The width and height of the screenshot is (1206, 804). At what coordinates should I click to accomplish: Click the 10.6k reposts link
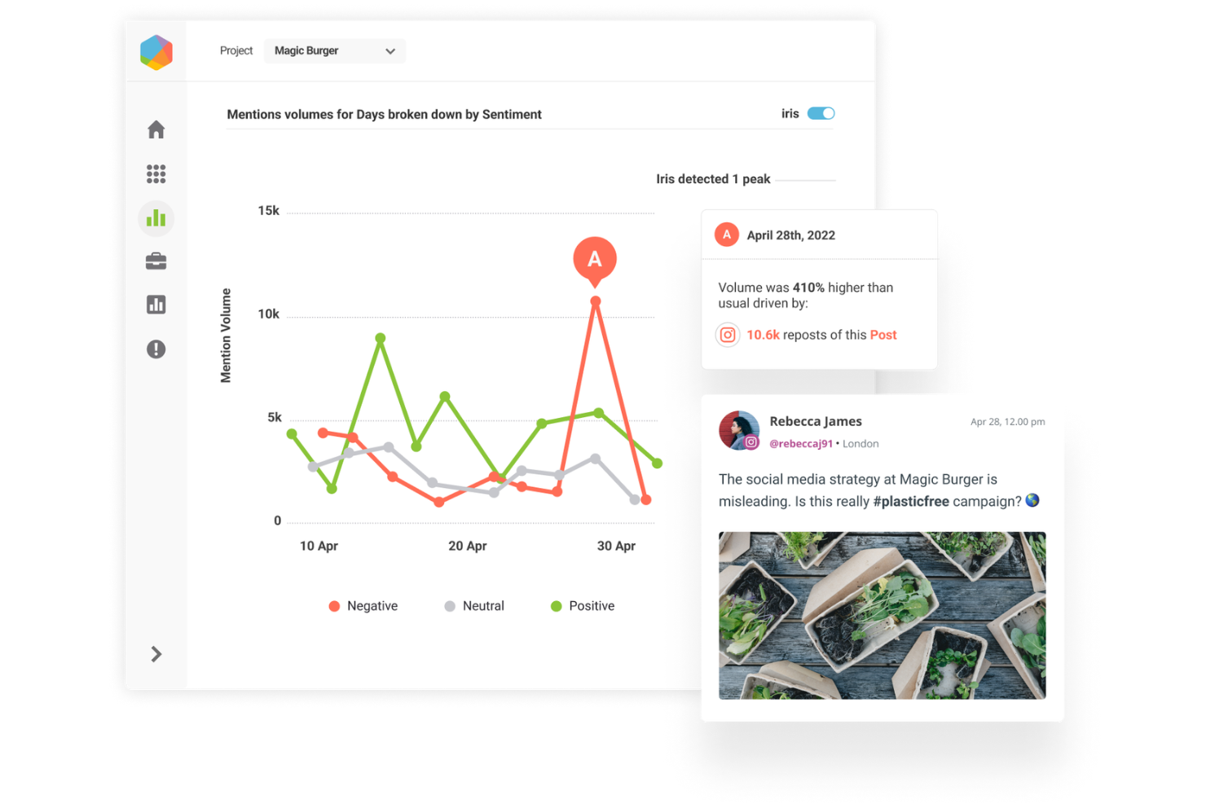763,334
